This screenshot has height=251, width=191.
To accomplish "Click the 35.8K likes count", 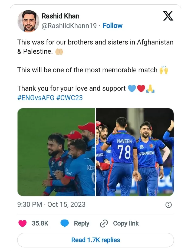I will (x=40, y=223).
